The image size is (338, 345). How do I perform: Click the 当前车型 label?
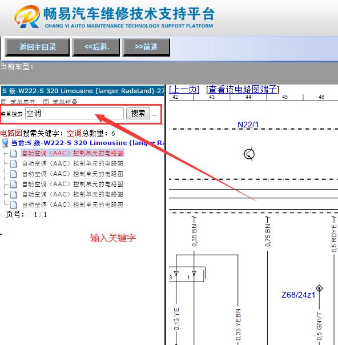(17, 66)
